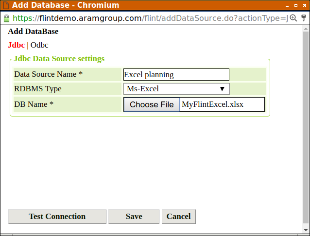Close the Add Database window
Screen dimensions: 310x236
click(x=304, y=5)
